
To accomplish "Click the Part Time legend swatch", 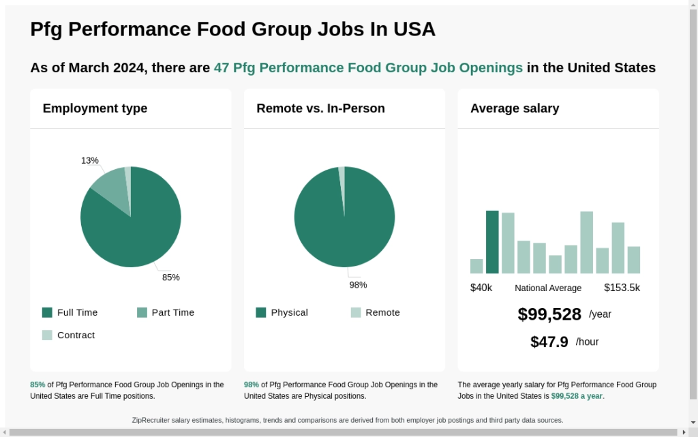I will tap(142, 312).
